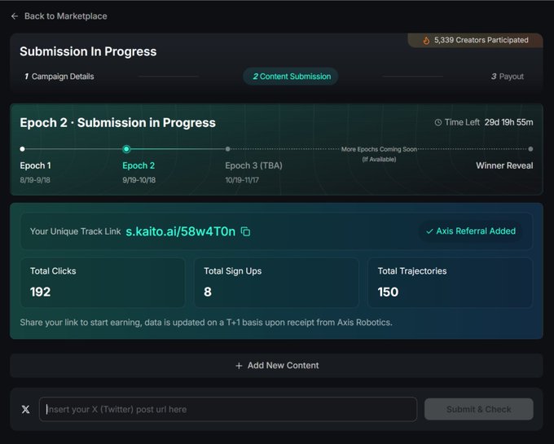Click the 5,339 Creators Participated badge
The image size is (554, 444).
[x=475, y=40]
